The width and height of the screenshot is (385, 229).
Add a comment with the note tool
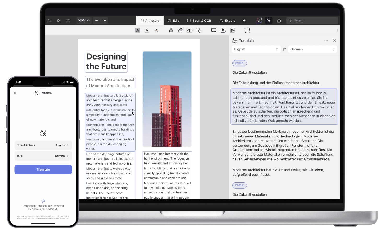[x=214, y=30]
